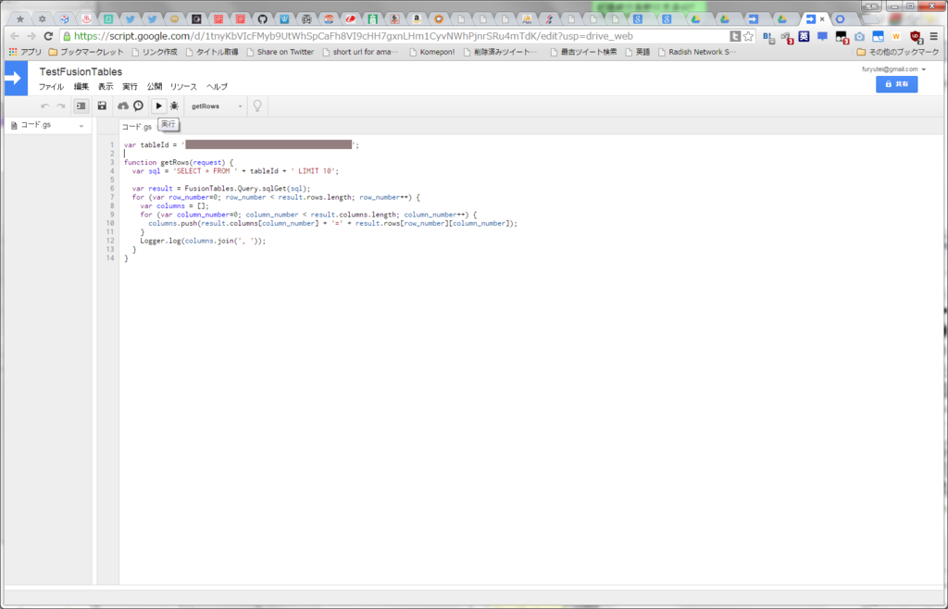Open the その他のブックマーク folder
The width and height of the screenshot is (948, 609).
[898, 52]
